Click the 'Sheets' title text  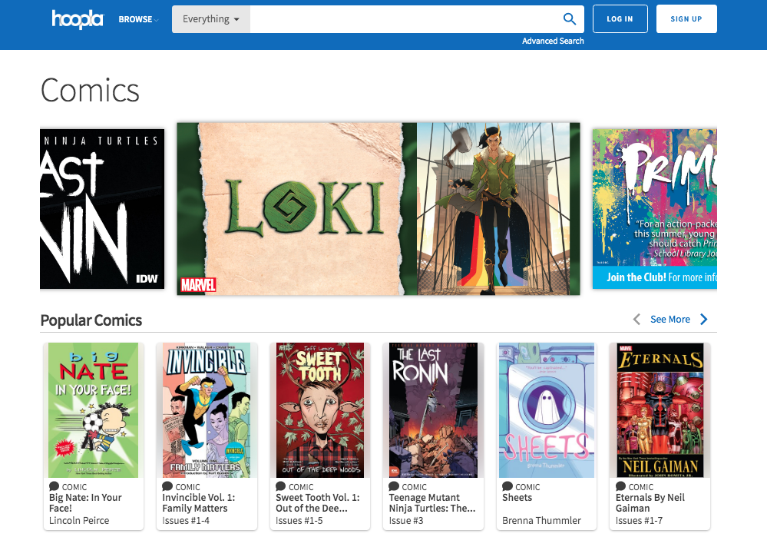click(517, 498)
